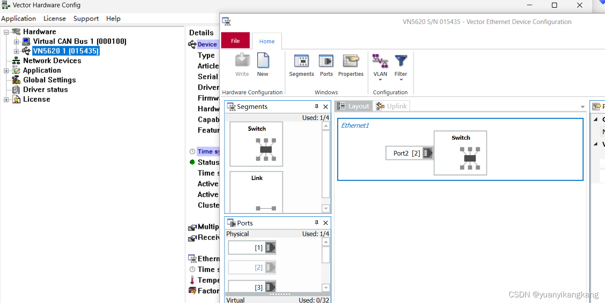This screenshot has height=303, width=605.
Task: Open the VLAN dropdown arrow
Action: (380, 80)
